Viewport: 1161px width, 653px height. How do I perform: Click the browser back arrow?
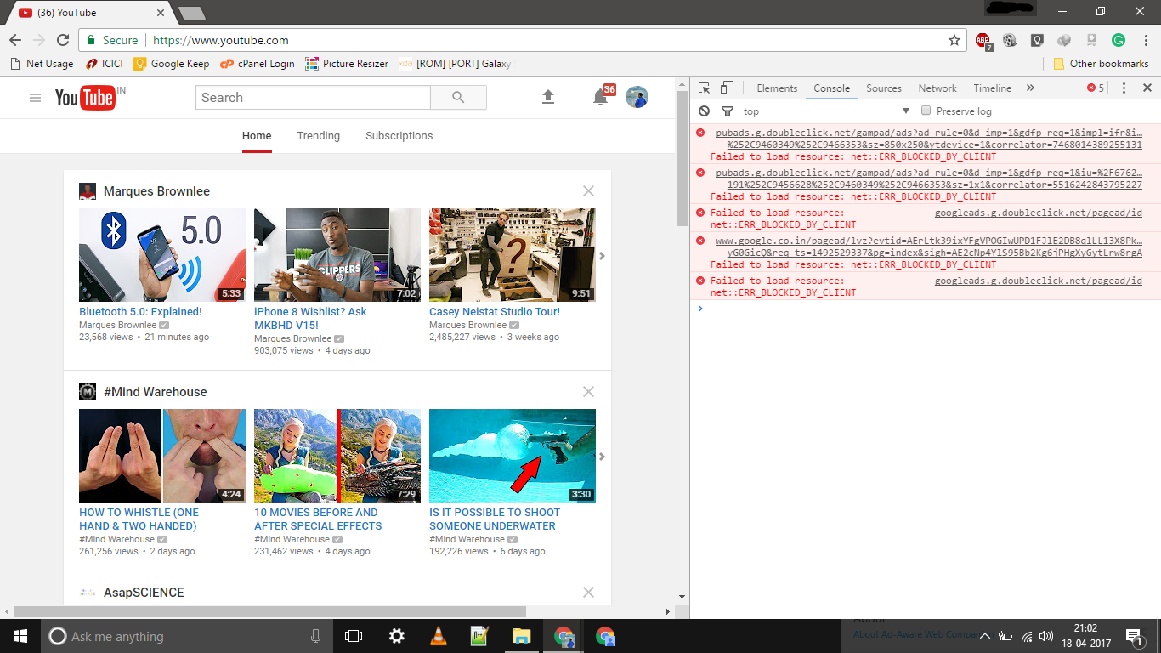tap(15, 40)
